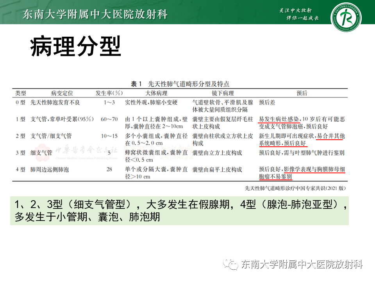Click bottom account name 东南大学附属中大医院放射科
This screenshot has width=375, height=281.
[x=302, y=265]
